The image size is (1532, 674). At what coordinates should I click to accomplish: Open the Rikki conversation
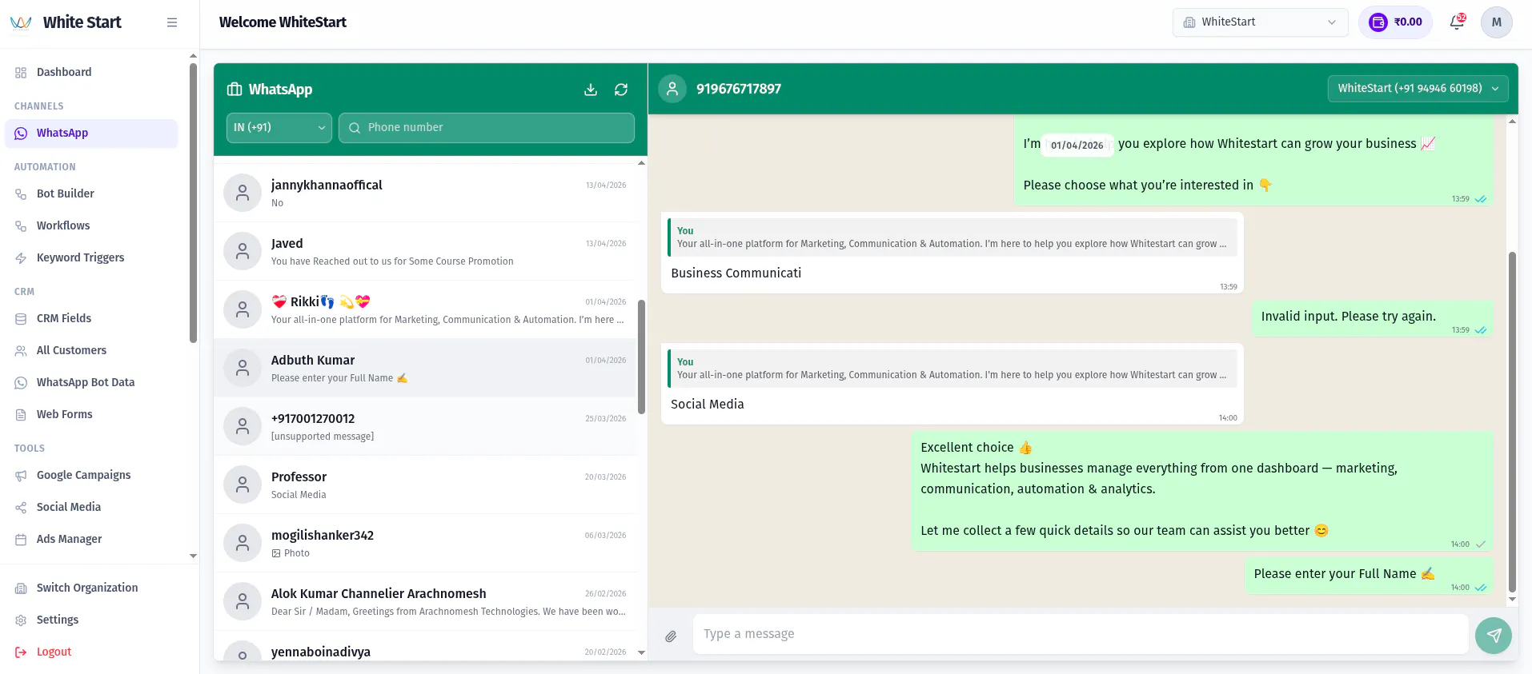(425, 309)
